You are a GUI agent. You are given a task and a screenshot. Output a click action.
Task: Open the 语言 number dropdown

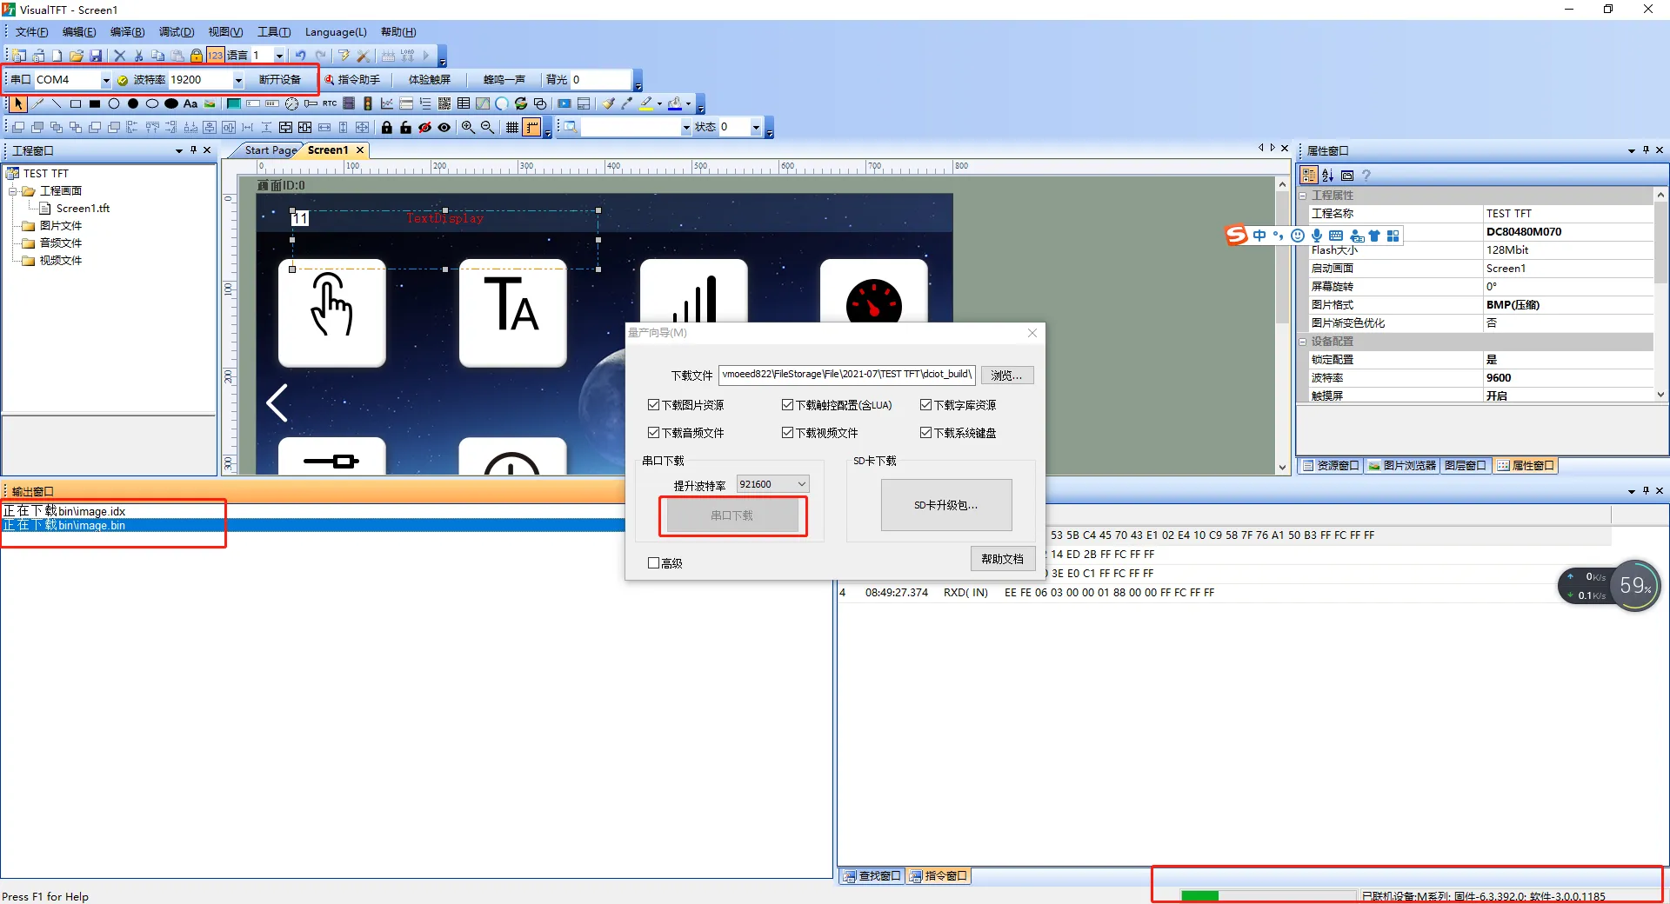279,56
